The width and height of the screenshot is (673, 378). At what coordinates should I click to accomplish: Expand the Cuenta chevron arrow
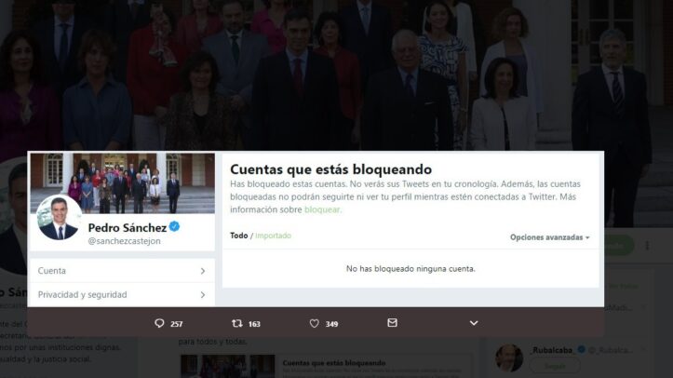tap(203, 271)
